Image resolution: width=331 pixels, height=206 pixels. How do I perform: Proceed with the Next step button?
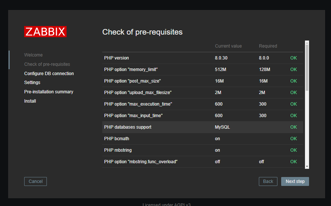click(x=295, y=181)
